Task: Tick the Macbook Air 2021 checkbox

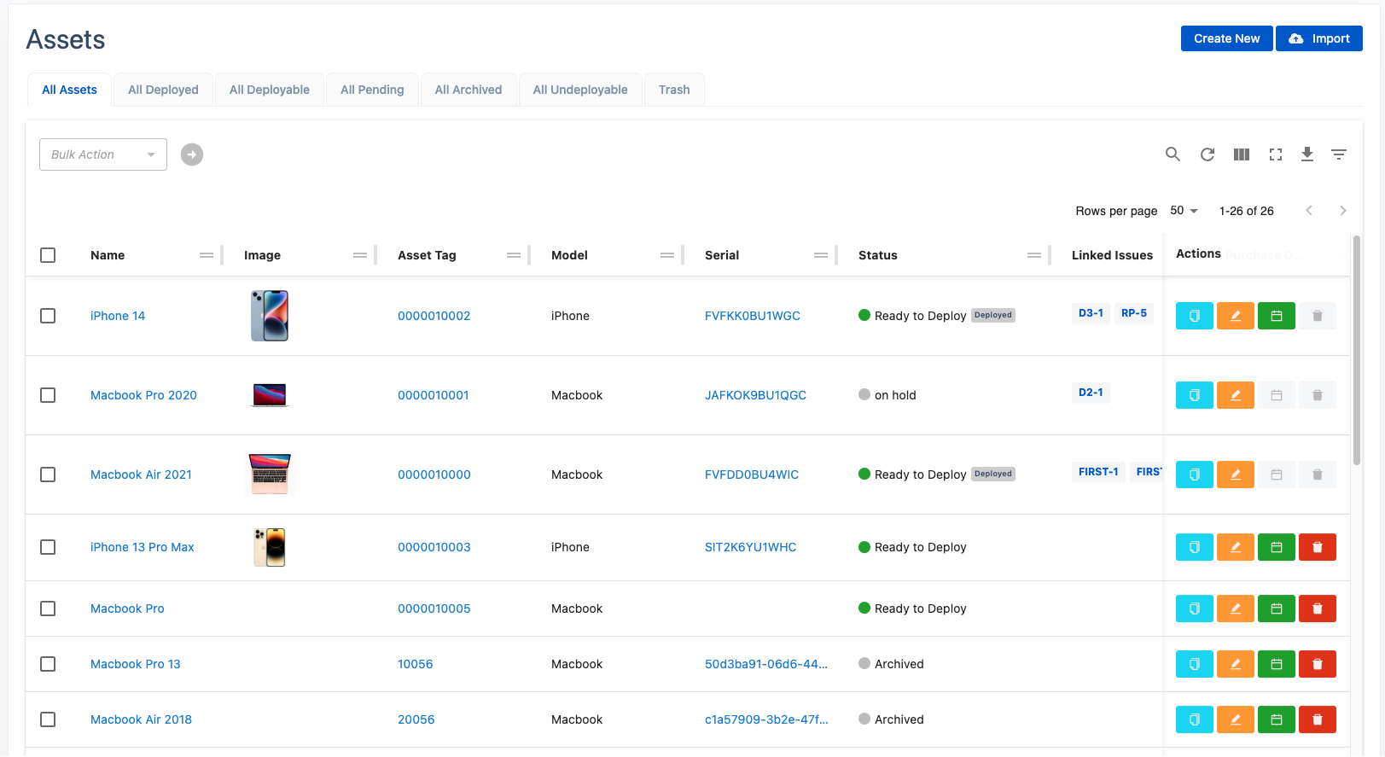Action: click(48, 475)
